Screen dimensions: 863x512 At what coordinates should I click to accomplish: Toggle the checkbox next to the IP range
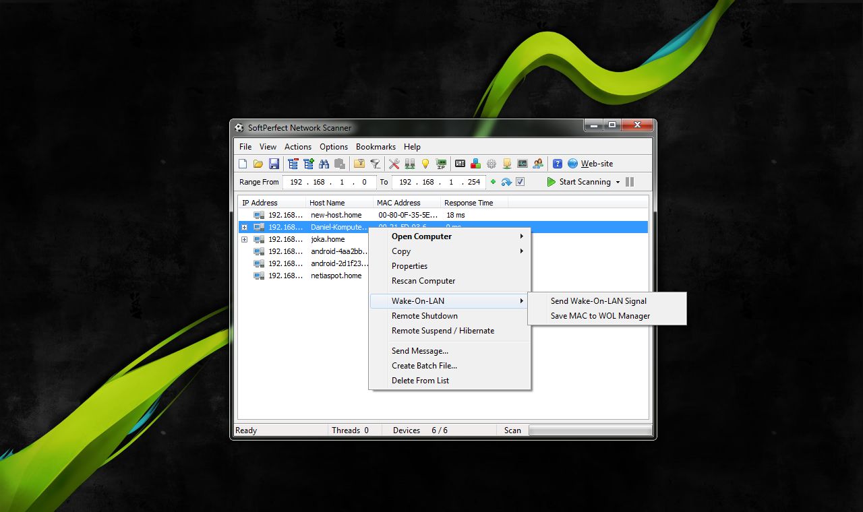pyautogui.click(x=520, y=182)
